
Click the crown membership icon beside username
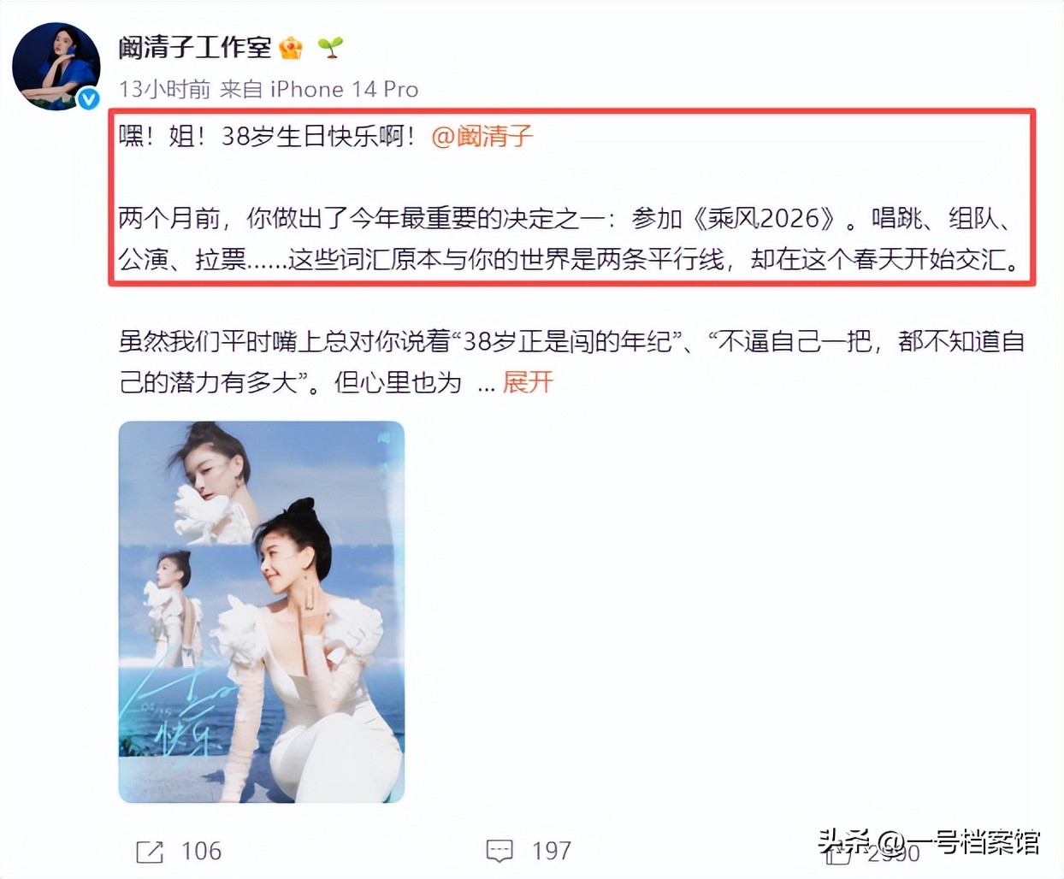pyautogui.click(x=291, y=48)
